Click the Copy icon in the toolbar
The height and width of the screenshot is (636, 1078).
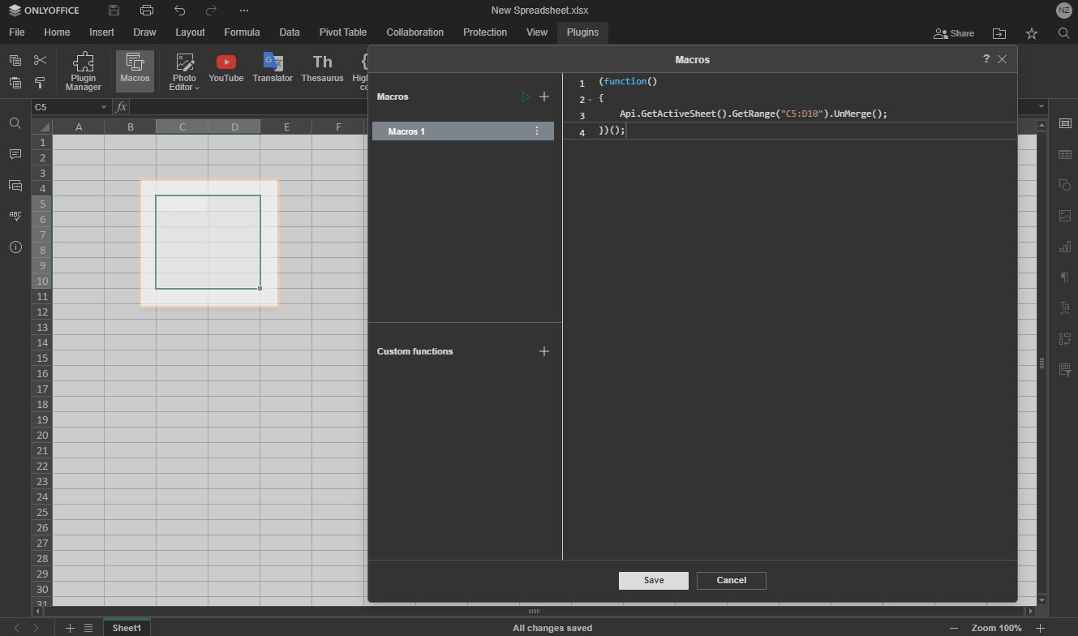click(15, 60)
